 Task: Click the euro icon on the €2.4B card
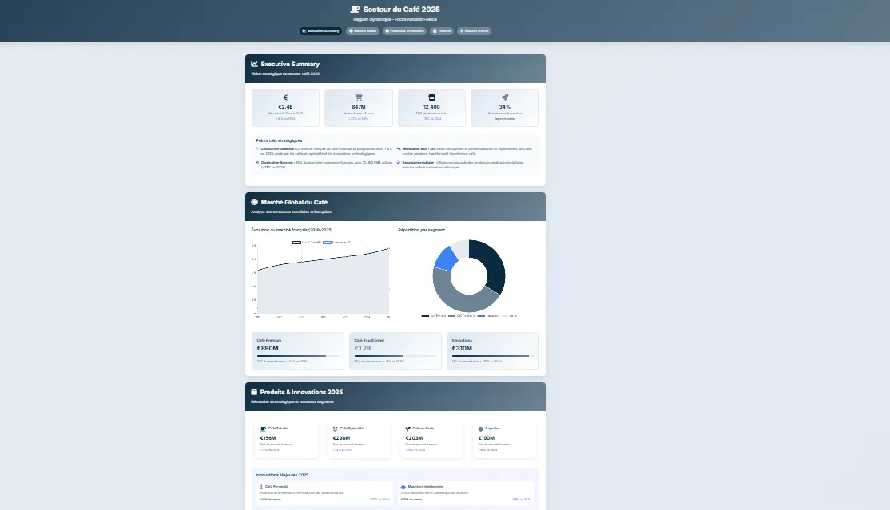[x=285, y=97]
